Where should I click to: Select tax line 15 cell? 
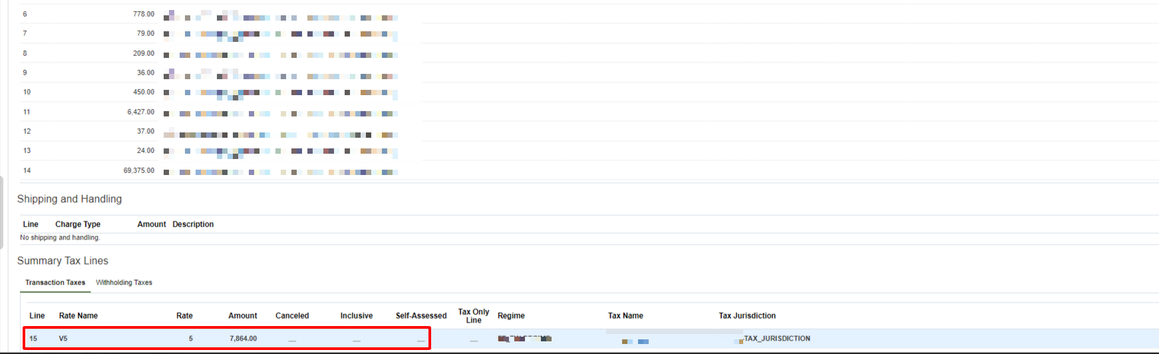coord(33,339)
